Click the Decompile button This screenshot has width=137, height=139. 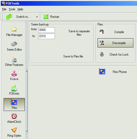(115, 43)
